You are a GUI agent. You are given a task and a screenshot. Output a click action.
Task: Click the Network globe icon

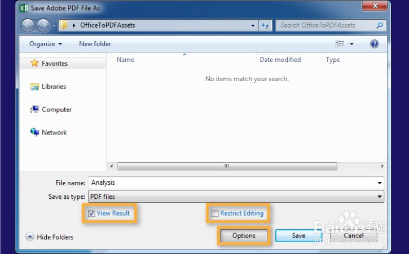(x=34, y=132)
